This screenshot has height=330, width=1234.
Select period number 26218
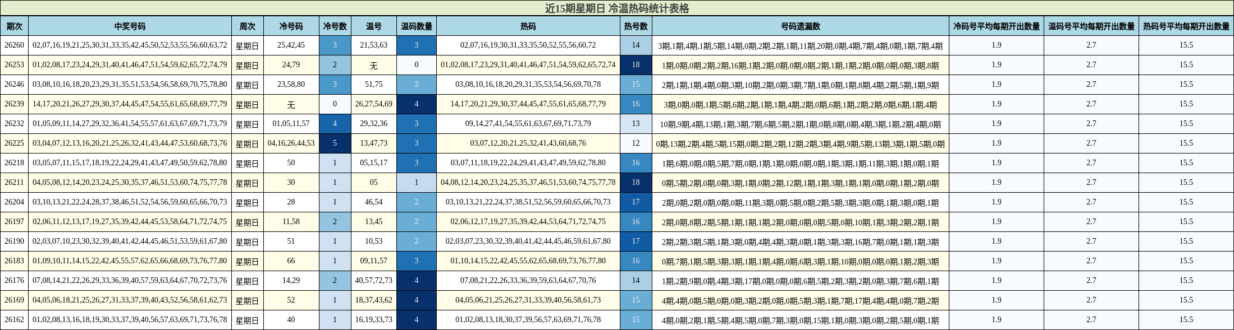pyautogui.click(x=15, y=163)
